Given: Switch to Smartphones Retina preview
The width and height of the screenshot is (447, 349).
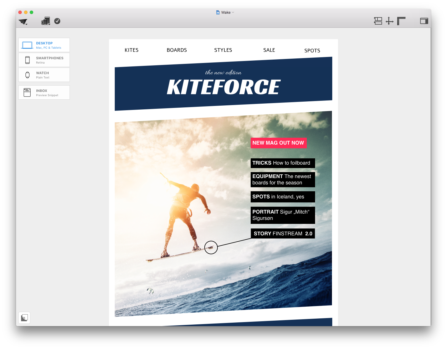Looking at the screenshot, I should (44, 60).
